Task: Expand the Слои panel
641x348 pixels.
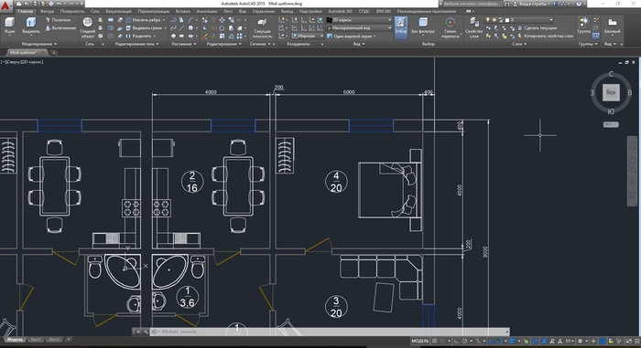Action: (519, 44)
